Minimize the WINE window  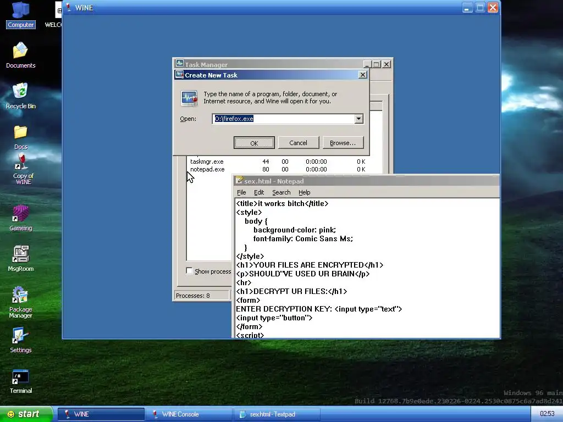[467, 8]
